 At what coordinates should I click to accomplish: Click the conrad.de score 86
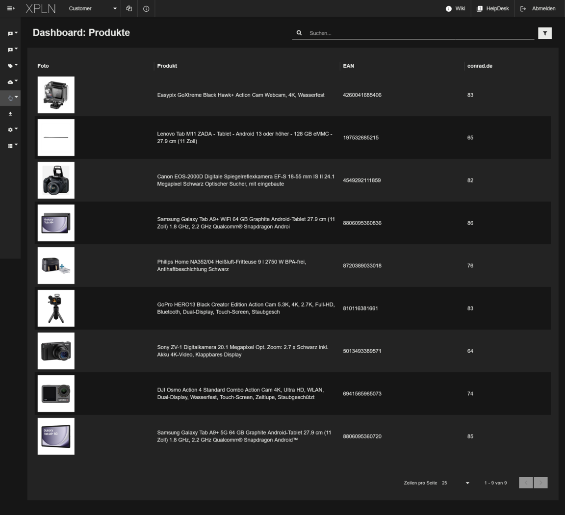[x=470, y=223]
